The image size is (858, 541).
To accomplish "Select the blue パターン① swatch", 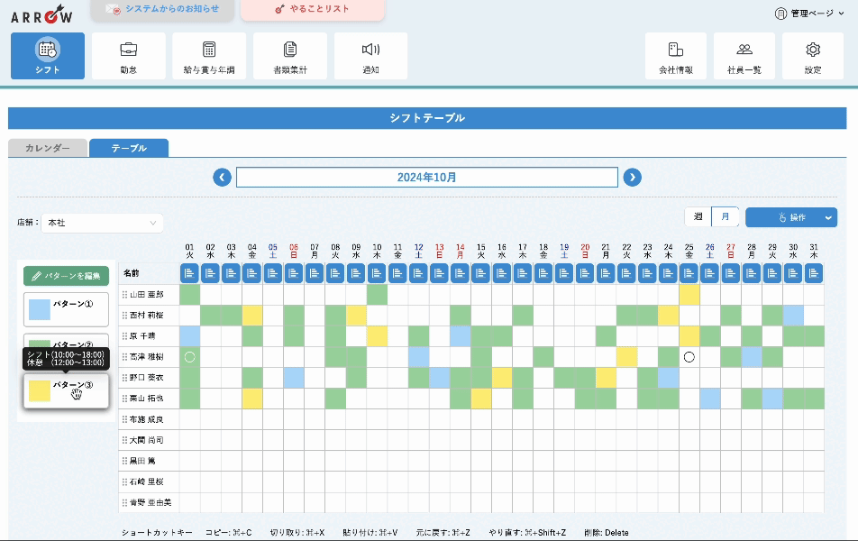I will tap(40, 309).
